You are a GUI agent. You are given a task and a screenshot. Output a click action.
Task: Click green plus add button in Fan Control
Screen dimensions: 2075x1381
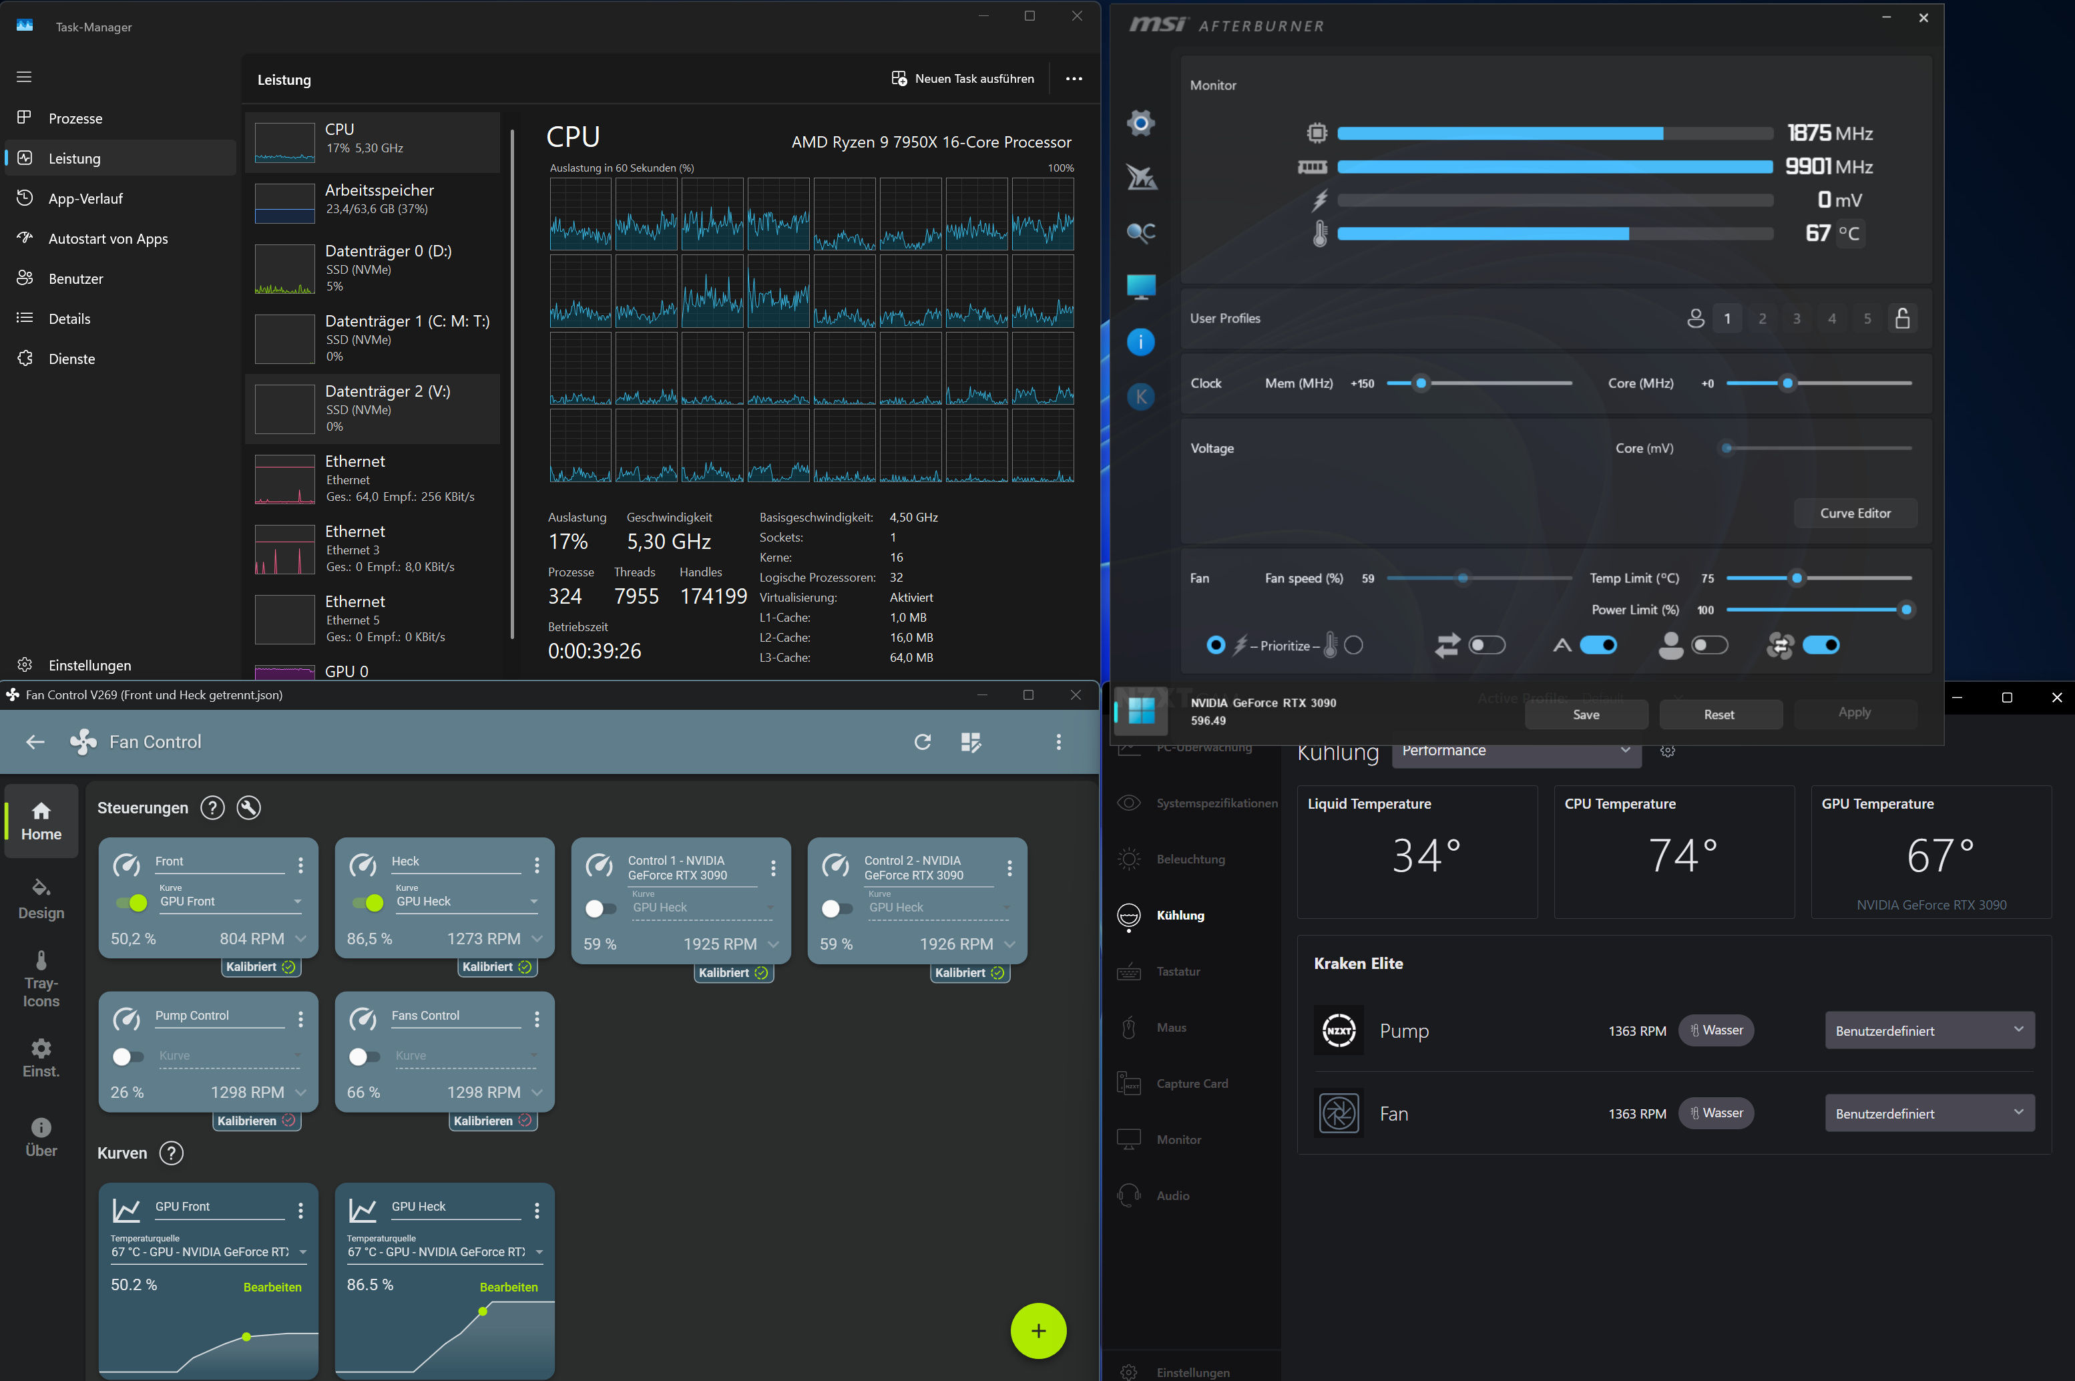1038,1330
